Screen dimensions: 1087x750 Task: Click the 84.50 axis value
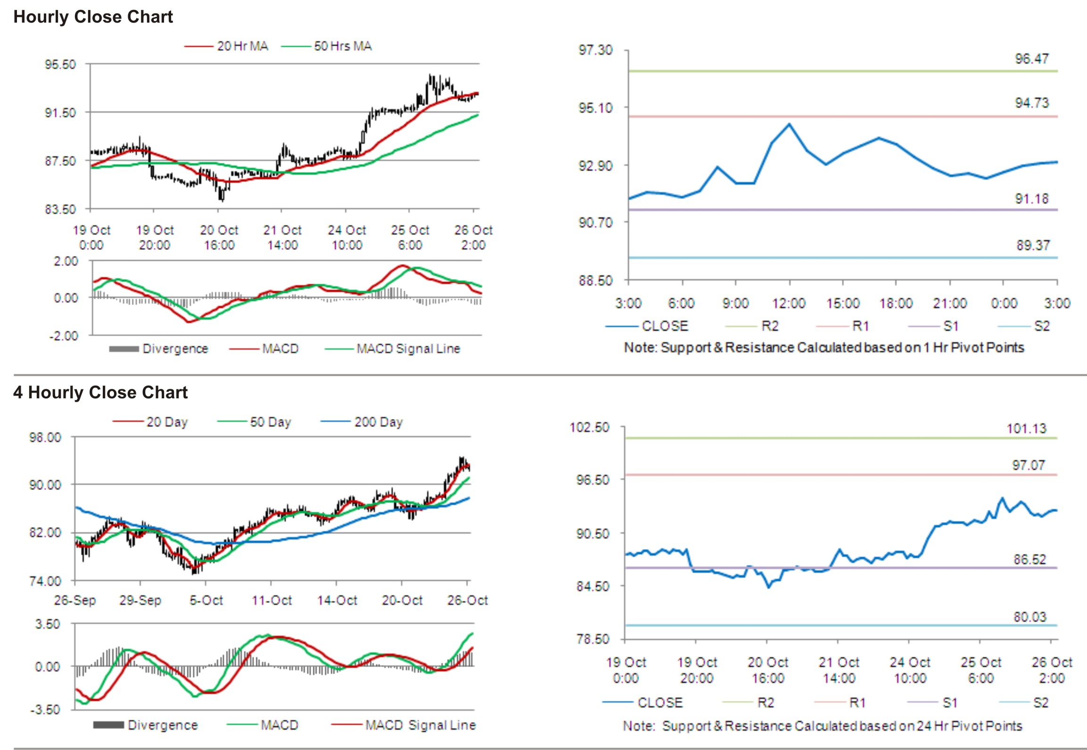[x=593, y=586]
